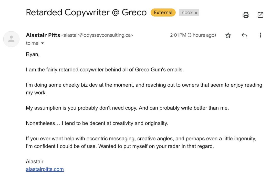
Task: Click the 'Nonetheless…' creativity sentence
Action: tap(97, 123)
